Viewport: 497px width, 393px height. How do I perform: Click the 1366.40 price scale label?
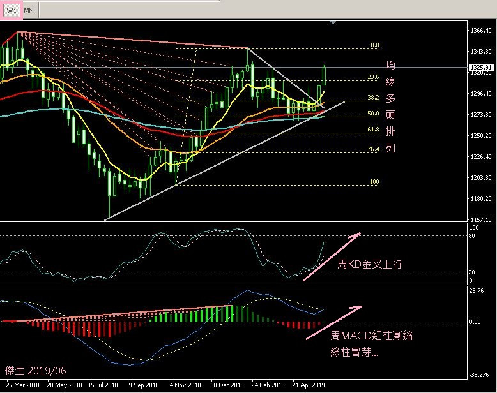(480, 30)
